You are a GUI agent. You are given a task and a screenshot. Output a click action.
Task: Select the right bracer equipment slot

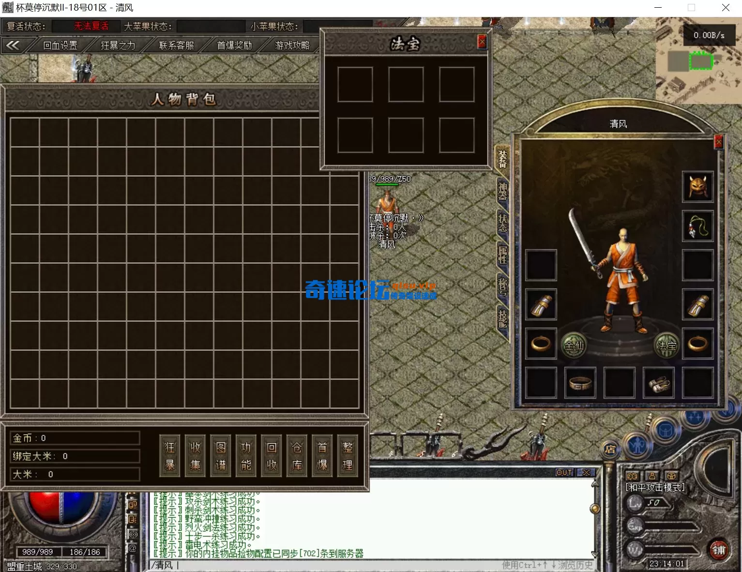(x=697, y=304)
